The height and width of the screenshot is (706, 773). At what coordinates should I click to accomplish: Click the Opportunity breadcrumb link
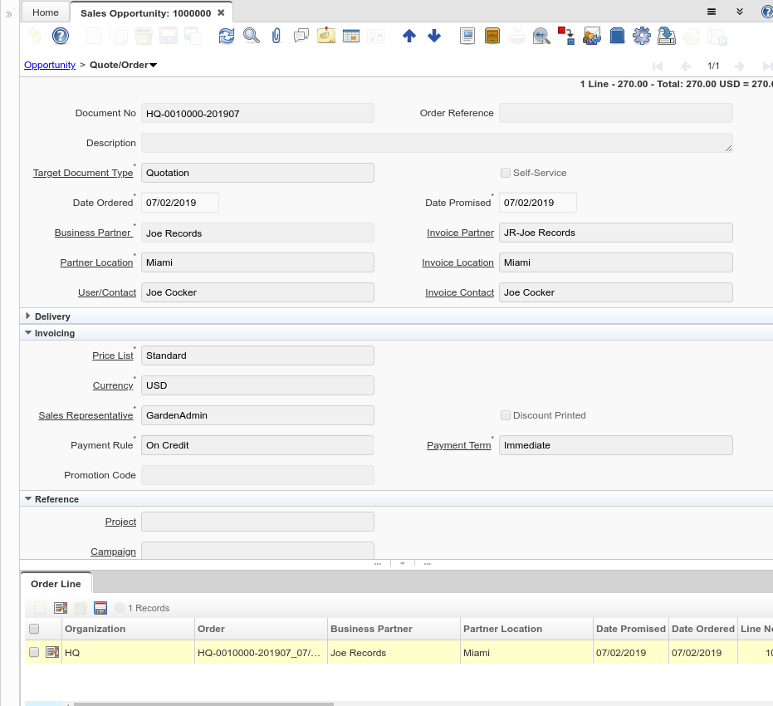[x=50, y=65]
